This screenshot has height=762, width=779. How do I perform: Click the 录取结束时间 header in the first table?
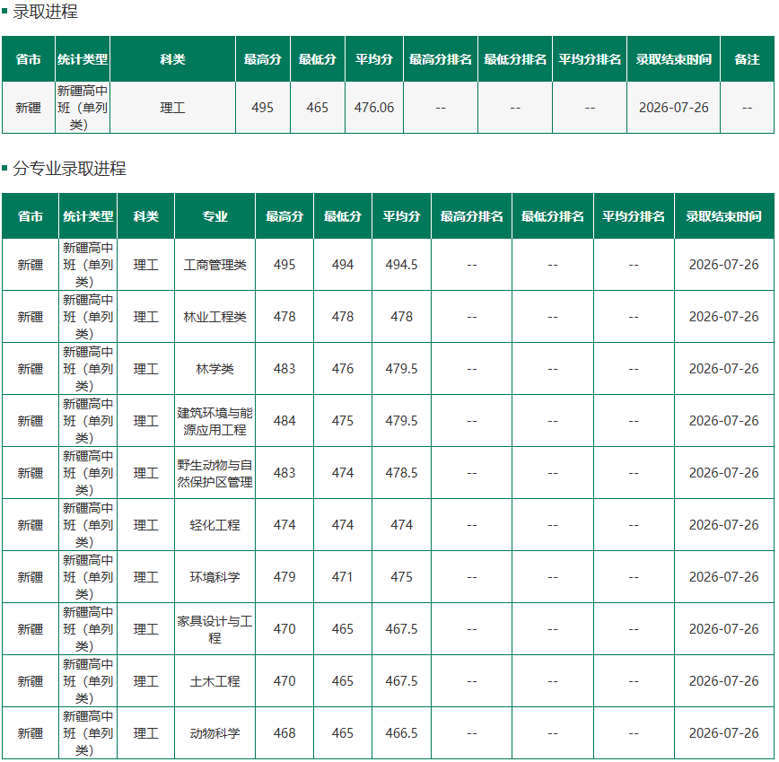click(x=674, y=59)
